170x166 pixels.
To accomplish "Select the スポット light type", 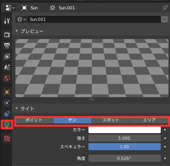I will (111, 120).
